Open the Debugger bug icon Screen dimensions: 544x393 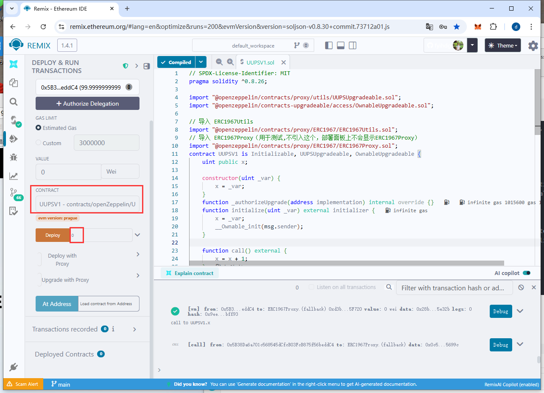(14, 157)
